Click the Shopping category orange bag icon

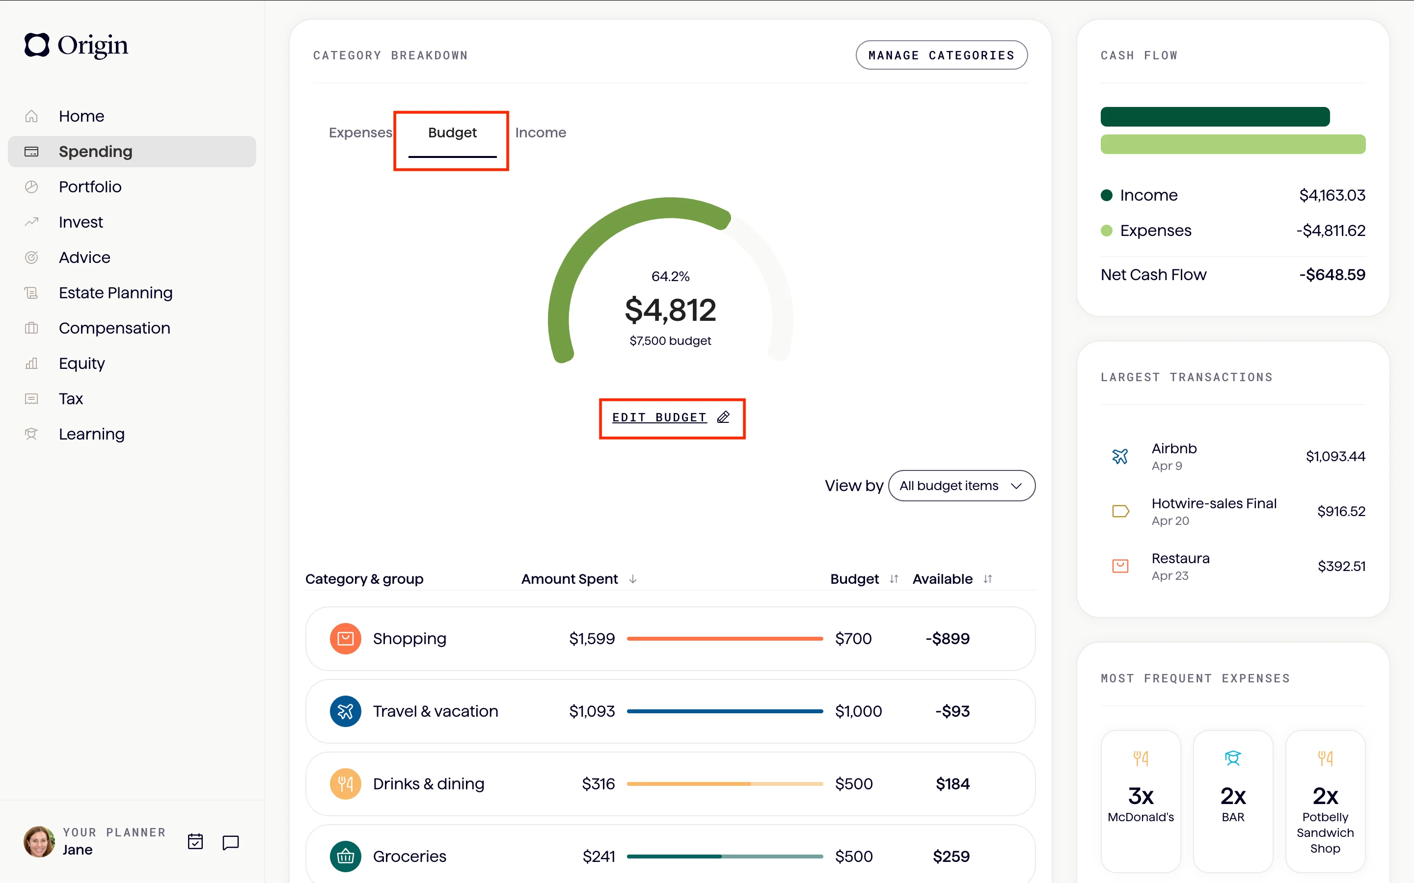tap(345, 638)
